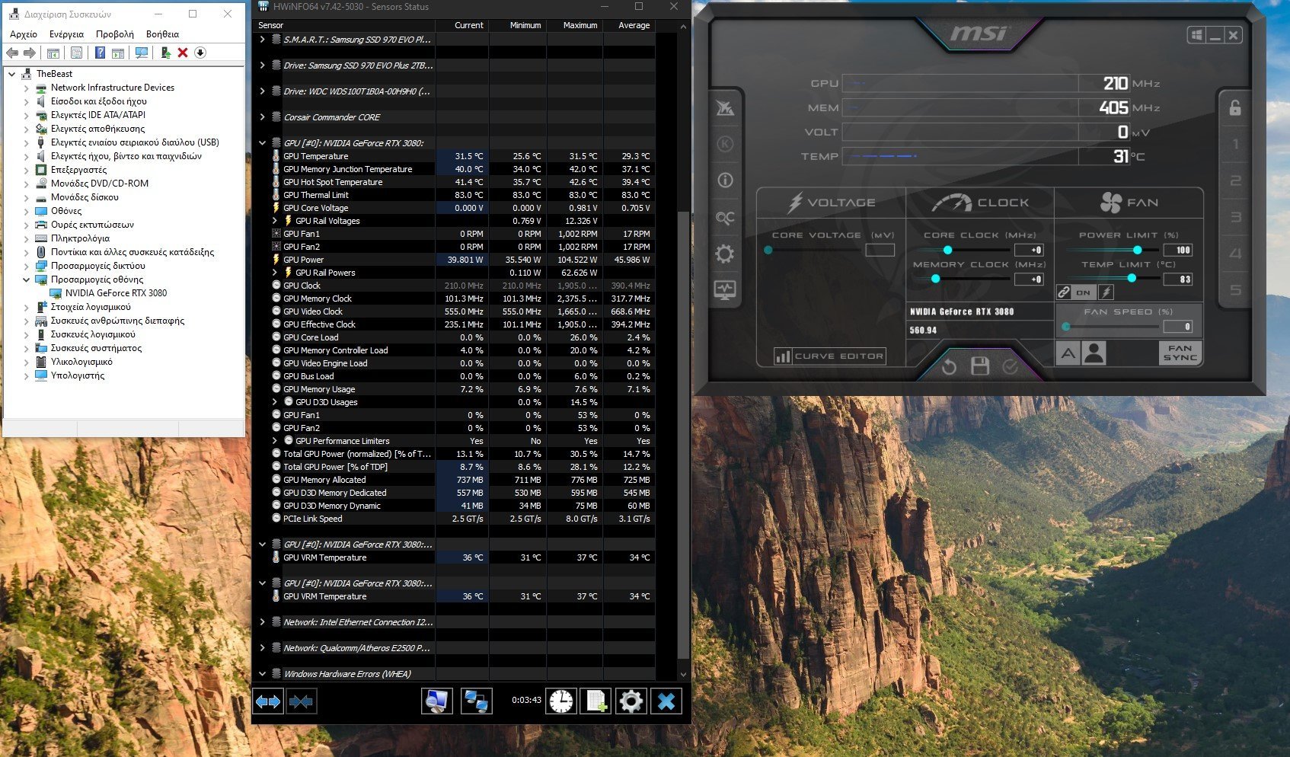Select NVIDIA GeForce RTX 3080 device entry
This screenshot has height=757, width=1290.
(116, 293)
